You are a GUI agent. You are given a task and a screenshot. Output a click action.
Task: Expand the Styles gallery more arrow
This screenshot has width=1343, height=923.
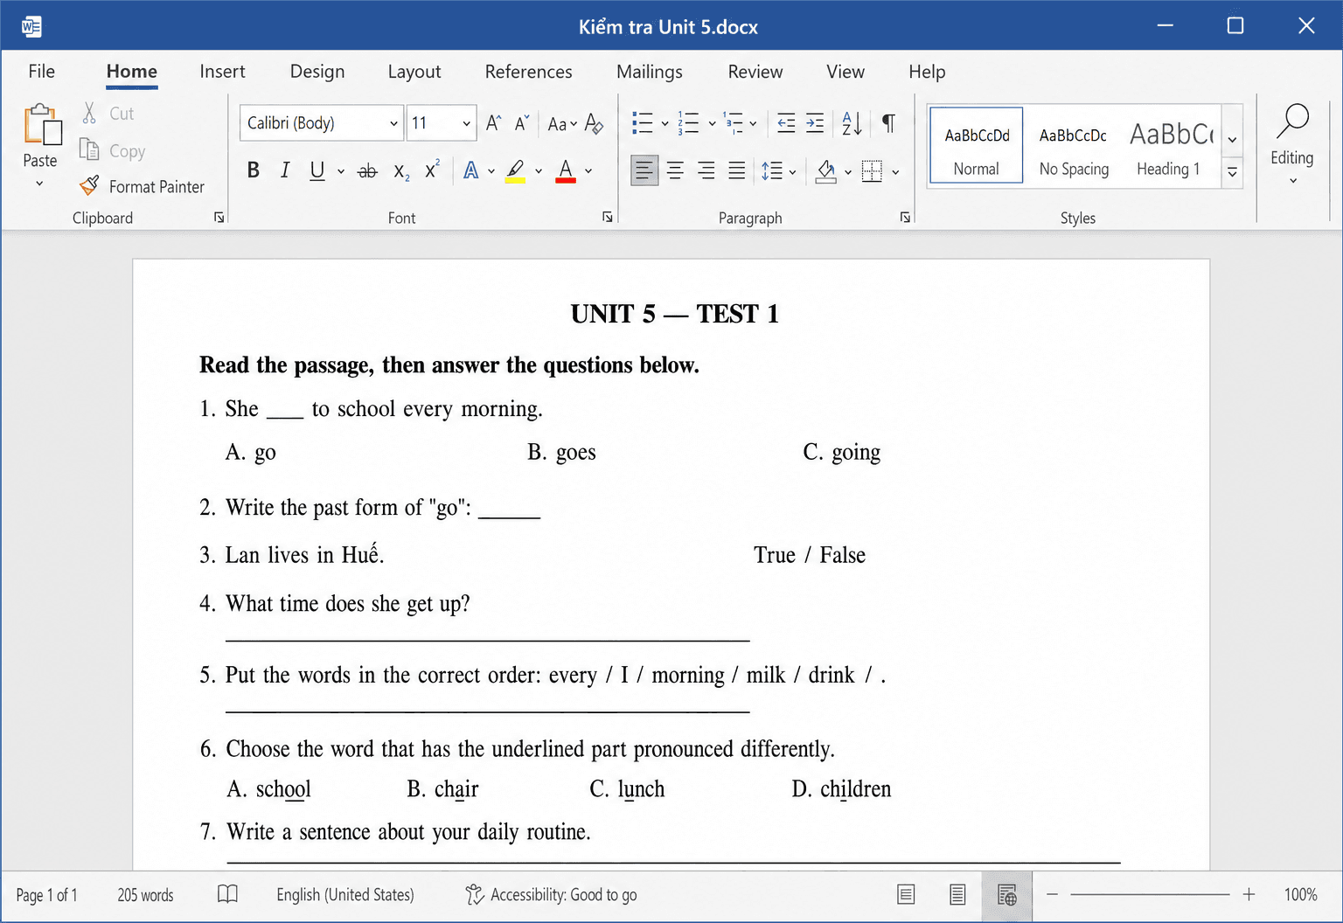(1232, 172)
